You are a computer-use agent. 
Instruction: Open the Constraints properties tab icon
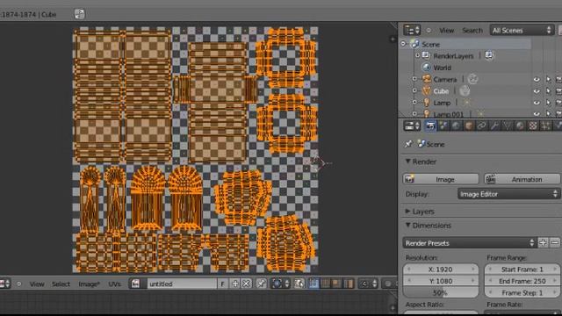(x=482, y=126)
